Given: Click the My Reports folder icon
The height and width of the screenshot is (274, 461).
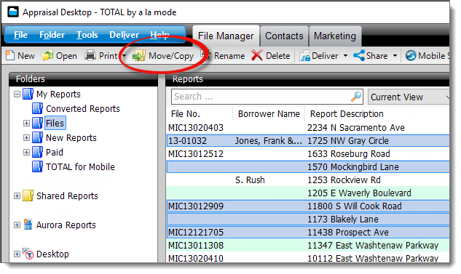Looking at the screenshot, I should (28, 94).
